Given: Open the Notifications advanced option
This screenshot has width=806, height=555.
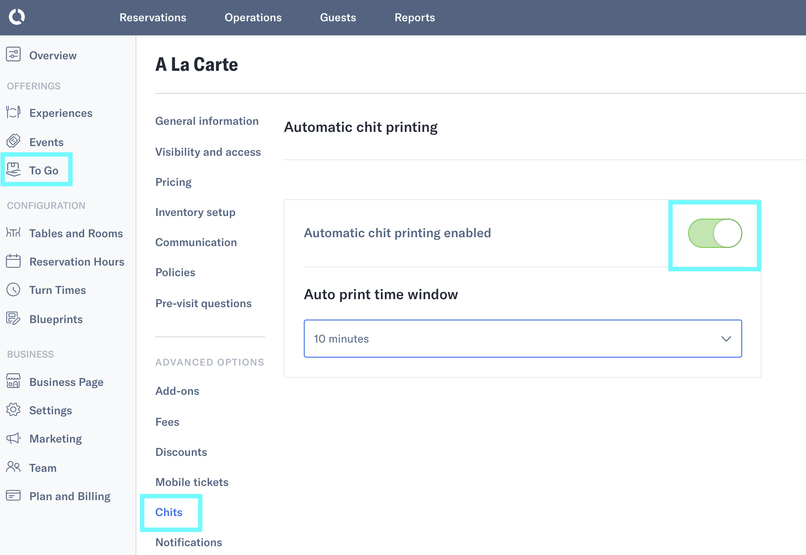Looking at the screenshot, I should (189, 542).
